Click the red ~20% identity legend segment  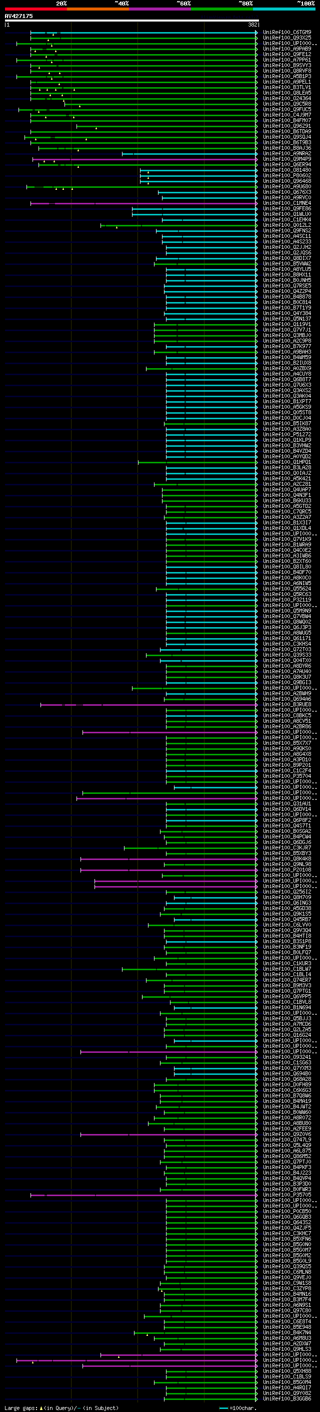point(35,9)
